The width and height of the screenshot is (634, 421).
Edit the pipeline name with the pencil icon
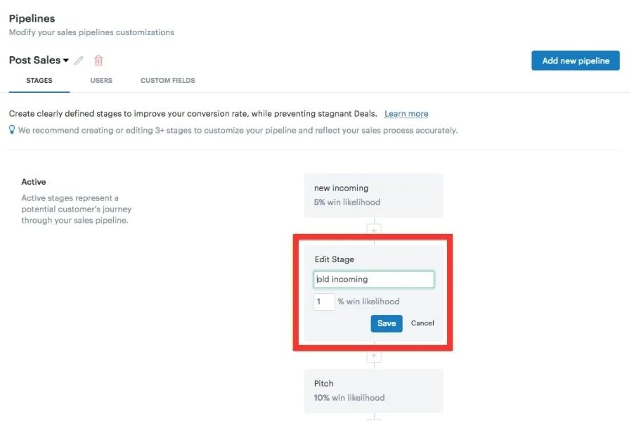78,60
